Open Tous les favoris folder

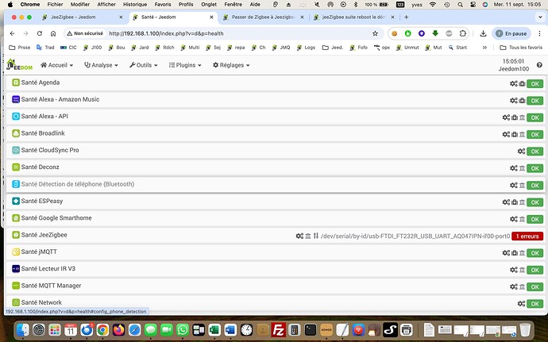click(x=521, y=48)
